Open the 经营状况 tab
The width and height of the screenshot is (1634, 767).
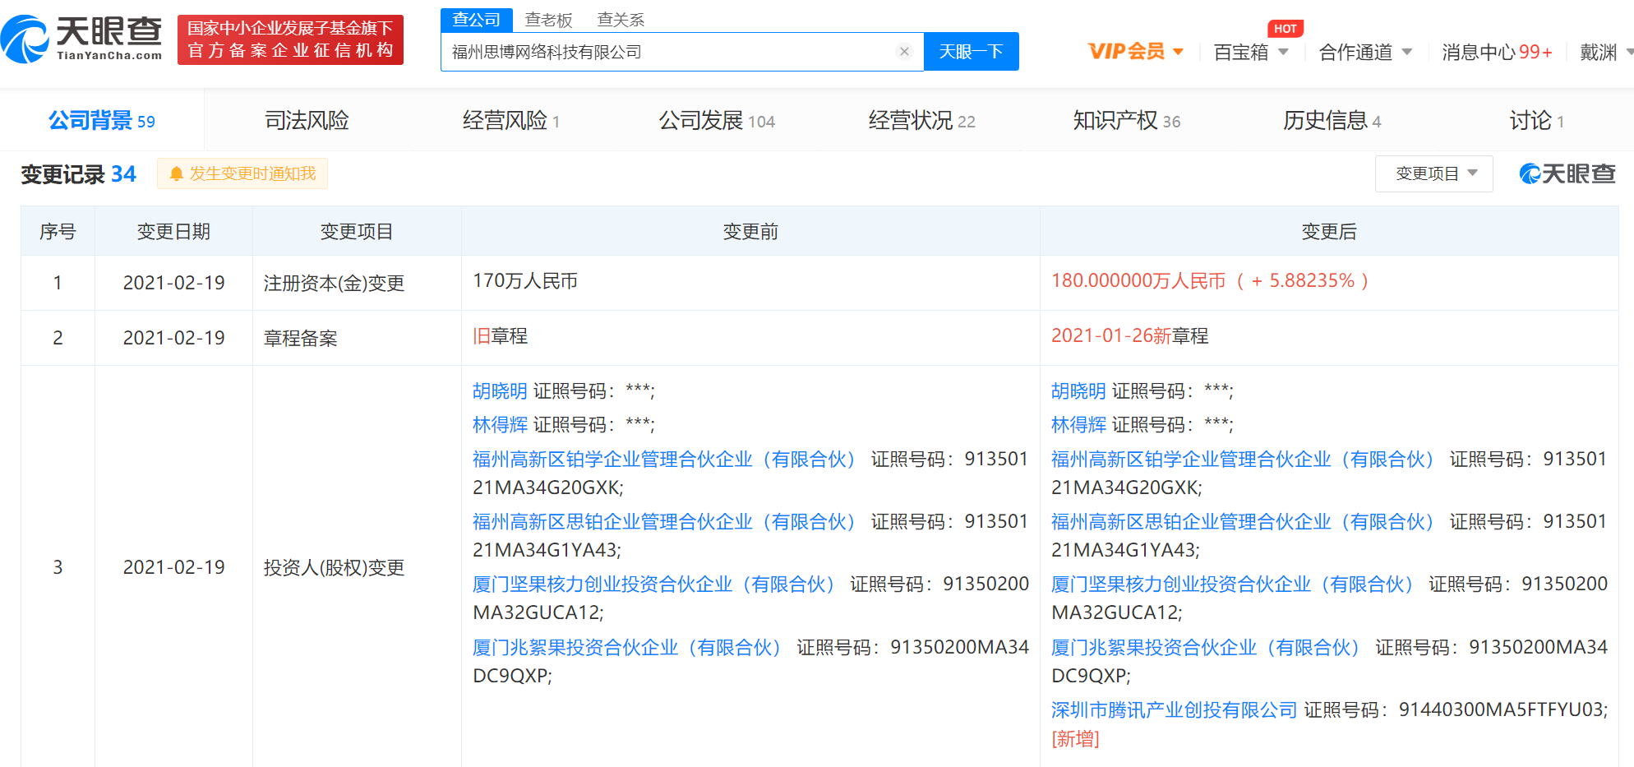pyautogui.click(x=921, y=121)
